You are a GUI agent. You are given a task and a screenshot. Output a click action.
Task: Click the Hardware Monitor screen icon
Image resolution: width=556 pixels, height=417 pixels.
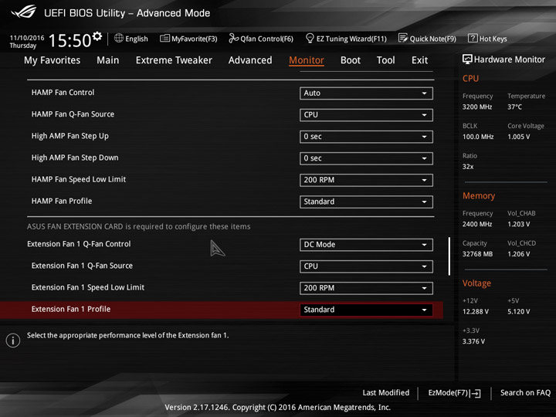pyautogui.click(x=467, y=59)
